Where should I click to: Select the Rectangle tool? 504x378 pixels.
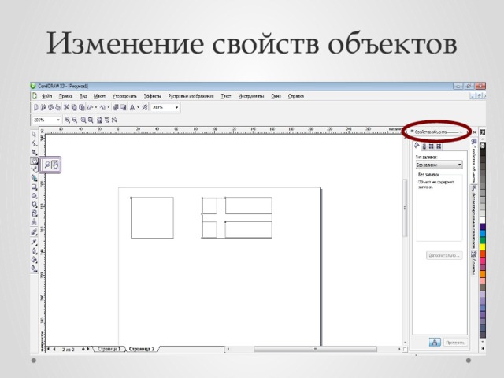coord(34,187)
